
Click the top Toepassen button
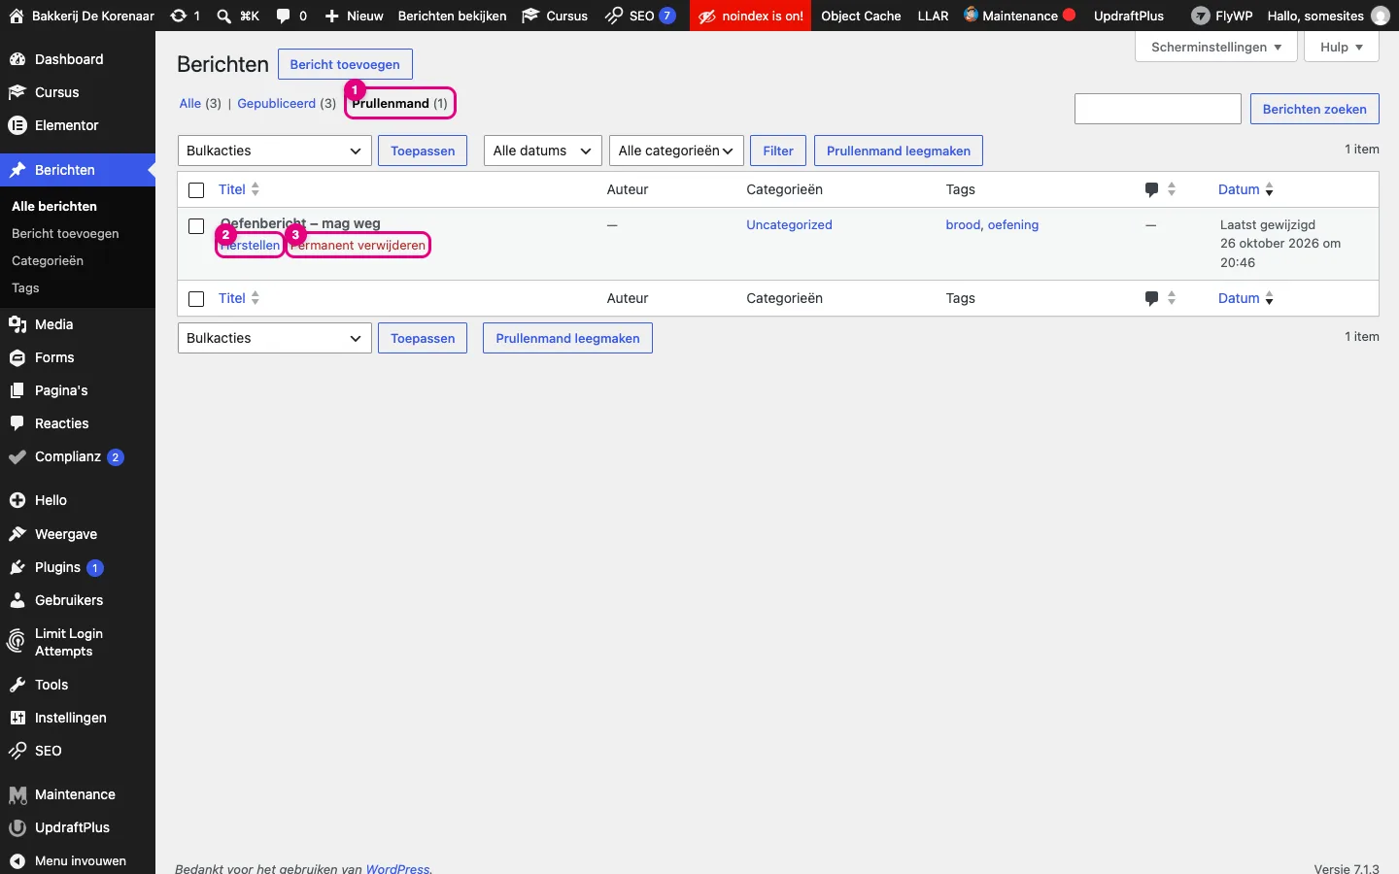(x=423, y=151)
